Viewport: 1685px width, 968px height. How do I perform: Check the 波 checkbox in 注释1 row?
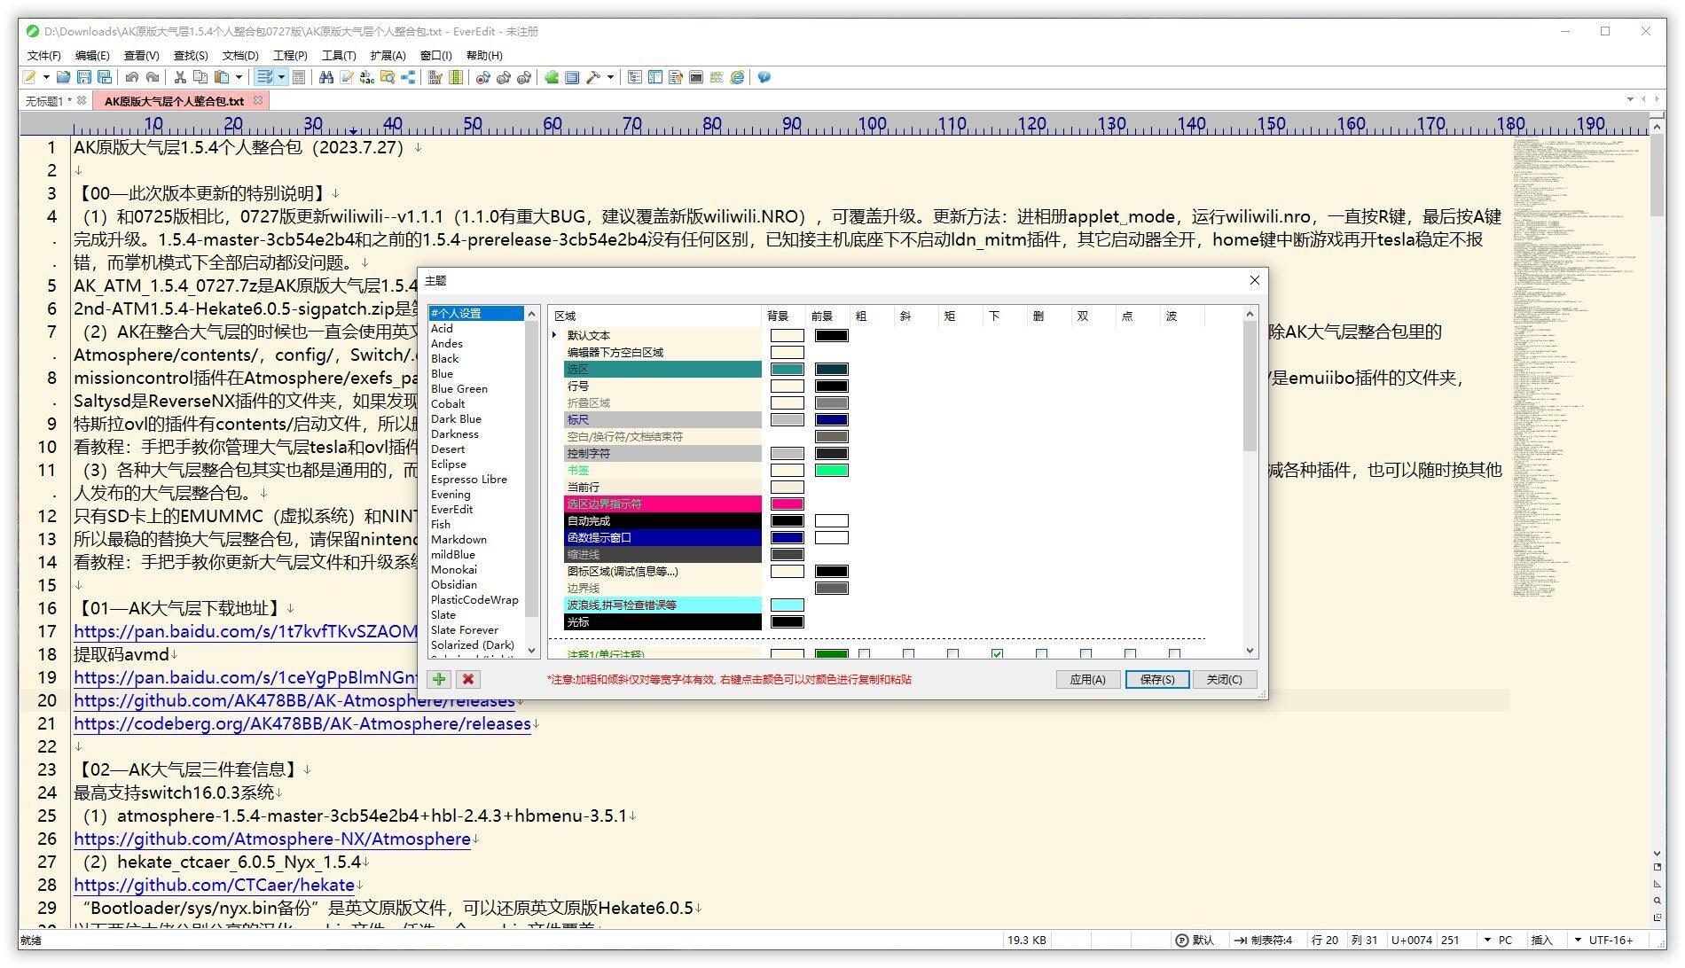[1174, 654]
